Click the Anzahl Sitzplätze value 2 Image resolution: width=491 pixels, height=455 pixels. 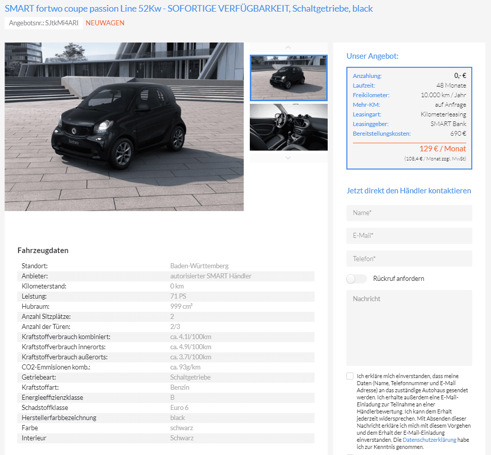[172, 316]
